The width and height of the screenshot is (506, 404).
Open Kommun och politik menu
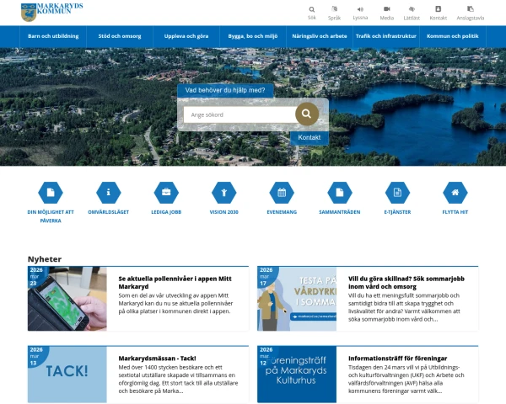[452, 36]
